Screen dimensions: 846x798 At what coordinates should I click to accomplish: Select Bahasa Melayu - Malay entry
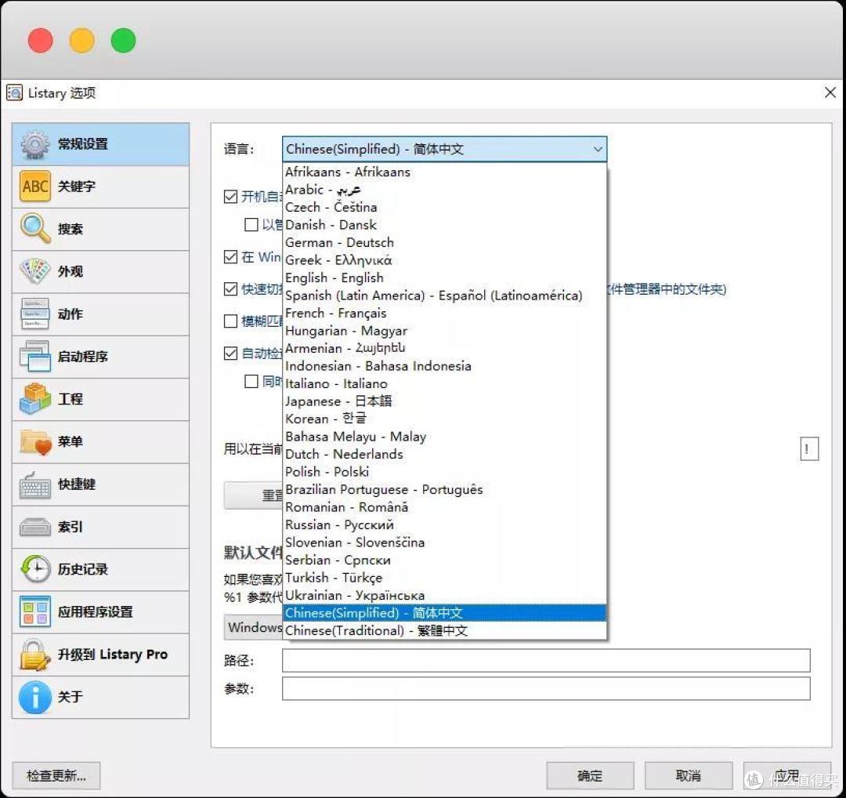point(445,437)
